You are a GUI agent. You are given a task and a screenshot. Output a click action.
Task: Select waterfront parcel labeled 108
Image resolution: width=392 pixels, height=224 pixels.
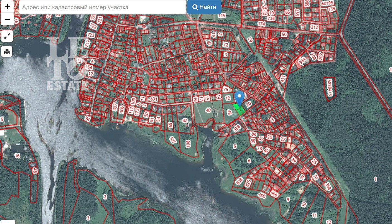point(188,144)
